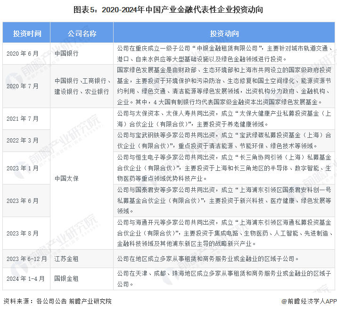Click the 2020年7月 date cell
This screenshot has width=337, height=311.
pos(26,86)
